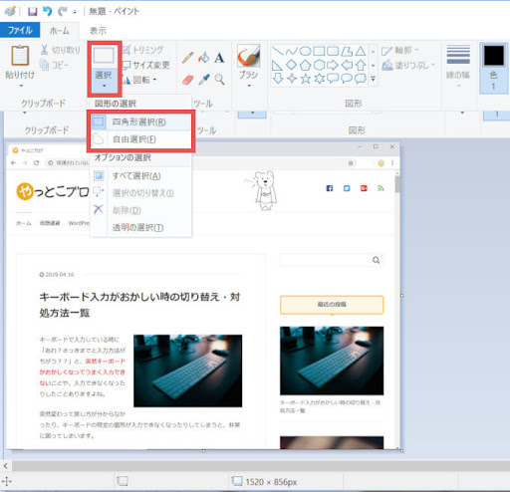Click the keyboard article thumbnail image
This screenshot has width=510, height=492.
[187, 370]
